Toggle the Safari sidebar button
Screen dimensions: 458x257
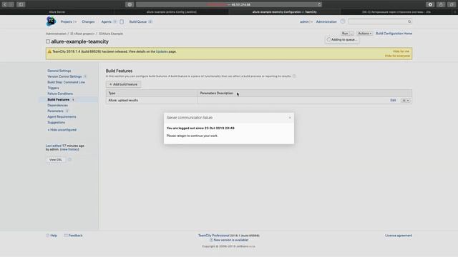[21, 4]
